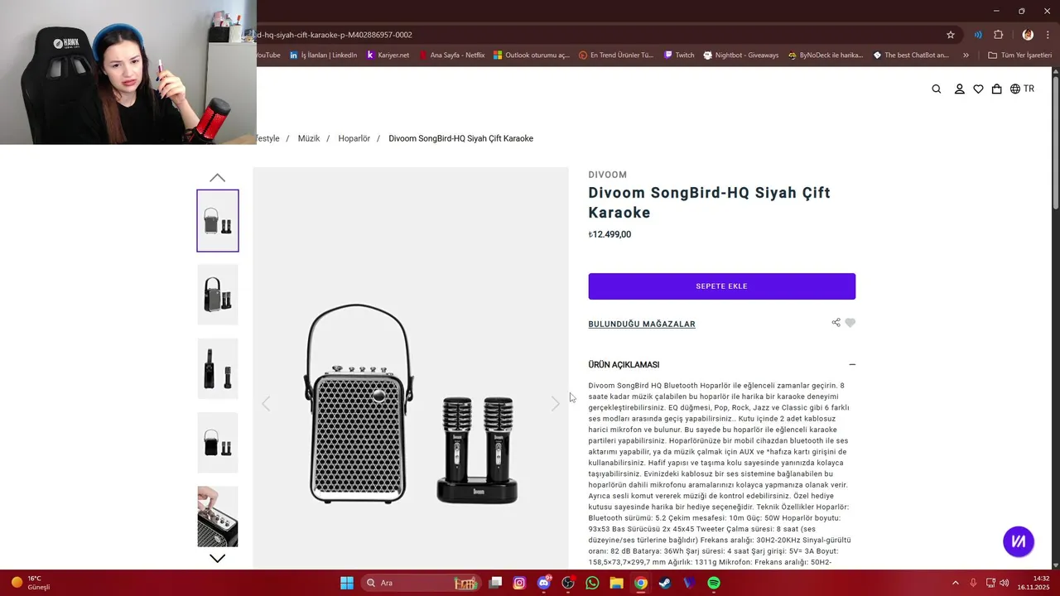Select the third thumbnail showing microphones
1060x596 pixels.
click(x=218, y=368)
